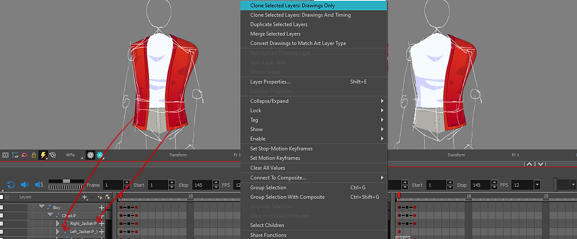Click the yellow lightning bolt icon

(x=43, y=155)
